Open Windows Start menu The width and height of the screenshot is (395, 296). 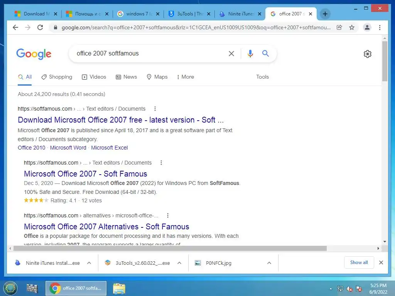[10, 288]
